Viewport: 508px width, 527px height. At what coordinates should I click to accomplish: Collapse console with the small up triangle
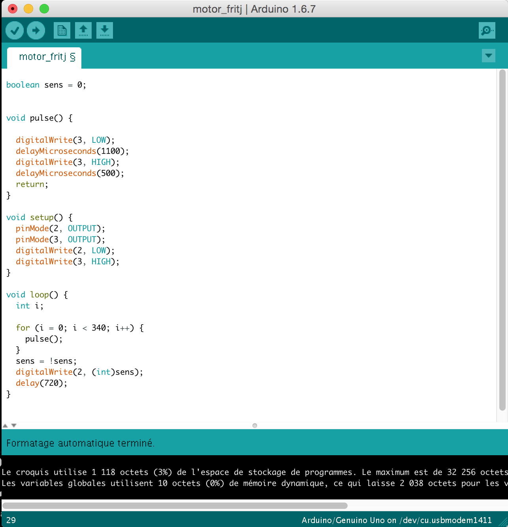(5, 426)
